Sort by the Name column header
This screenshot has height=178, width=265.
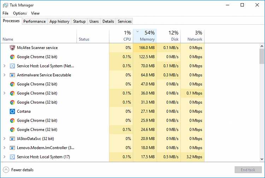(39, 36)
